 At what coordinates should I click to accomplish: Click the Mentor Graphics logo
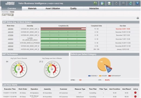[10, 3]
